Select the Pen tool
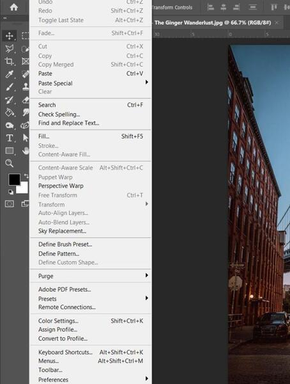The width and height of the screenshot is (290, 384). tap(25, 125)
